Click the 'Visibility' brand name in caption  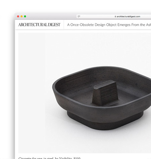65,158
